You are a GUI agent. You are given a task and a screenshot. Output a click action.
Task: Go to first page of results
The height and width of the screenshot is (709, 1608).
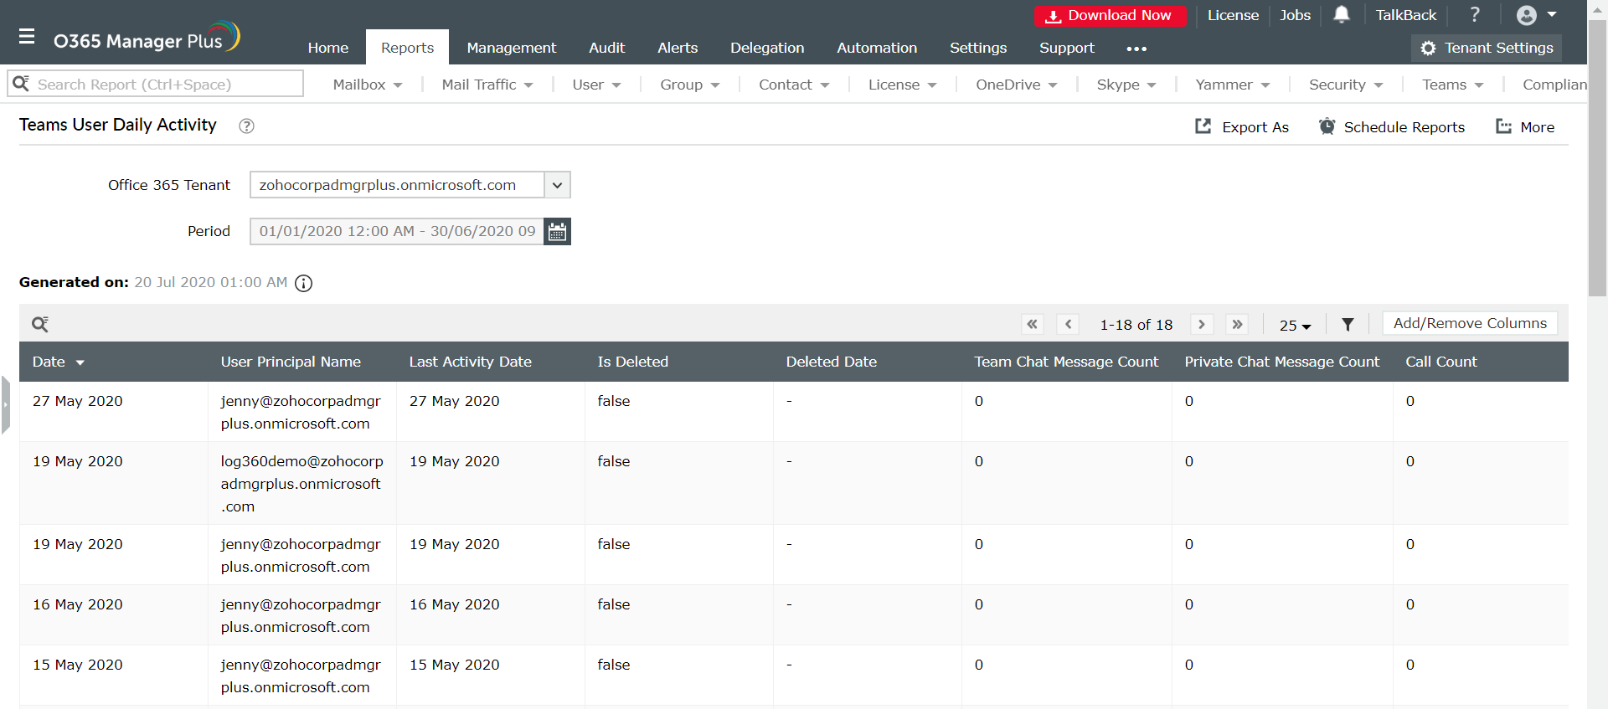1033,324
